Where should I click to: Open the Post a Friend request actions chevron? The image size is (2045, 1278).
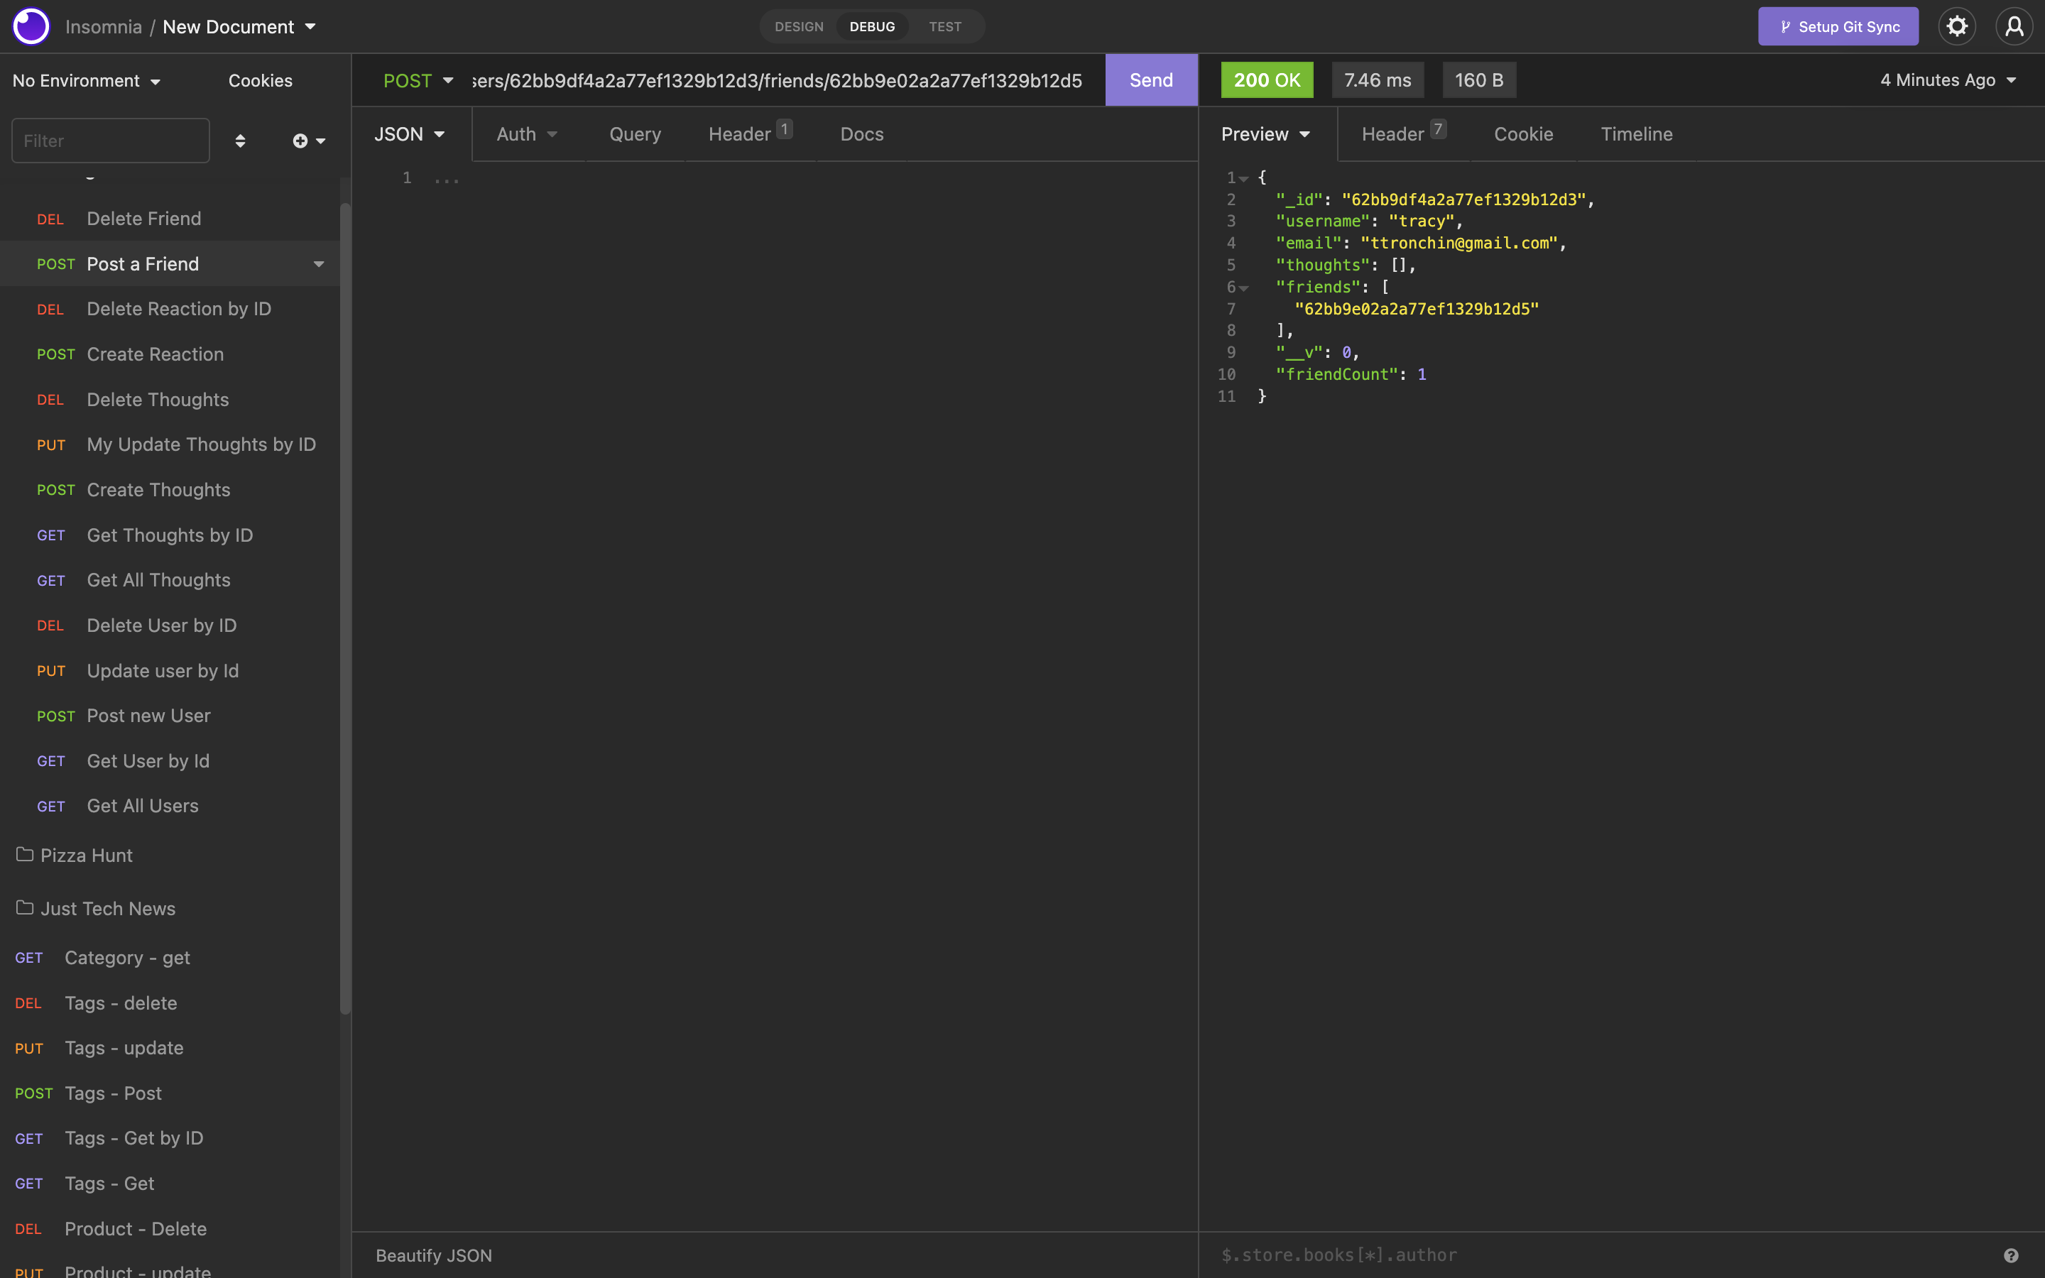click(x=319, y=263)
